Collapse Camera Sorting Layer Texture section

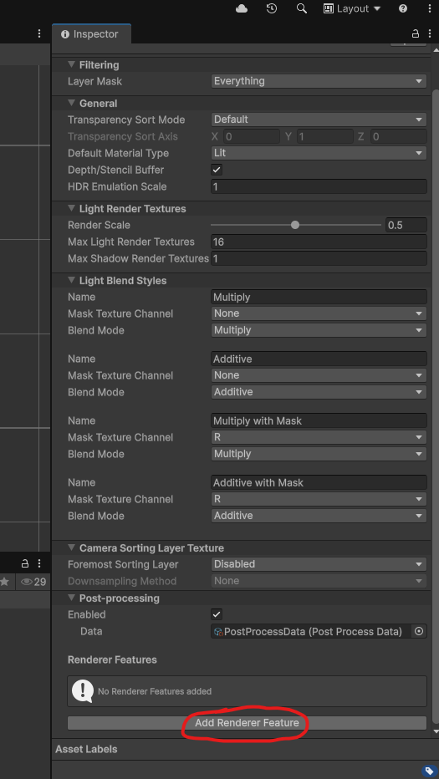pos(71,548)
